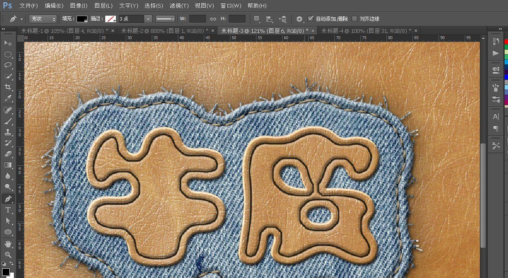Enable the 对齐边缘 checkbox
The image size is (508, 278).
pyautogui.click(x=355, y=19)
